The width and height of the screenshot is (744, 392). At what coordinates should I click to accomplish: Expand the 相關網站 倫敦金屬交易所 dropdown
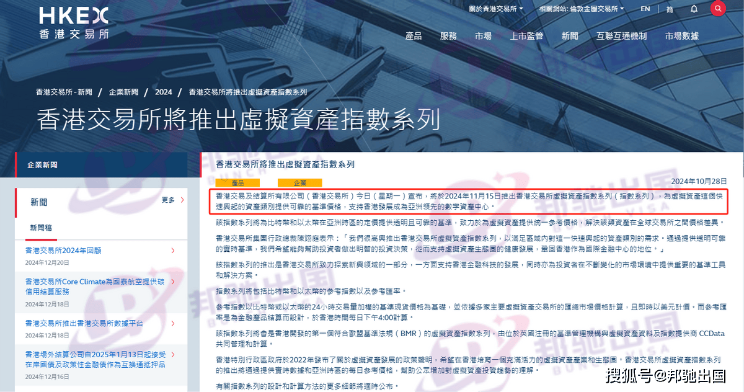[582, 9]
